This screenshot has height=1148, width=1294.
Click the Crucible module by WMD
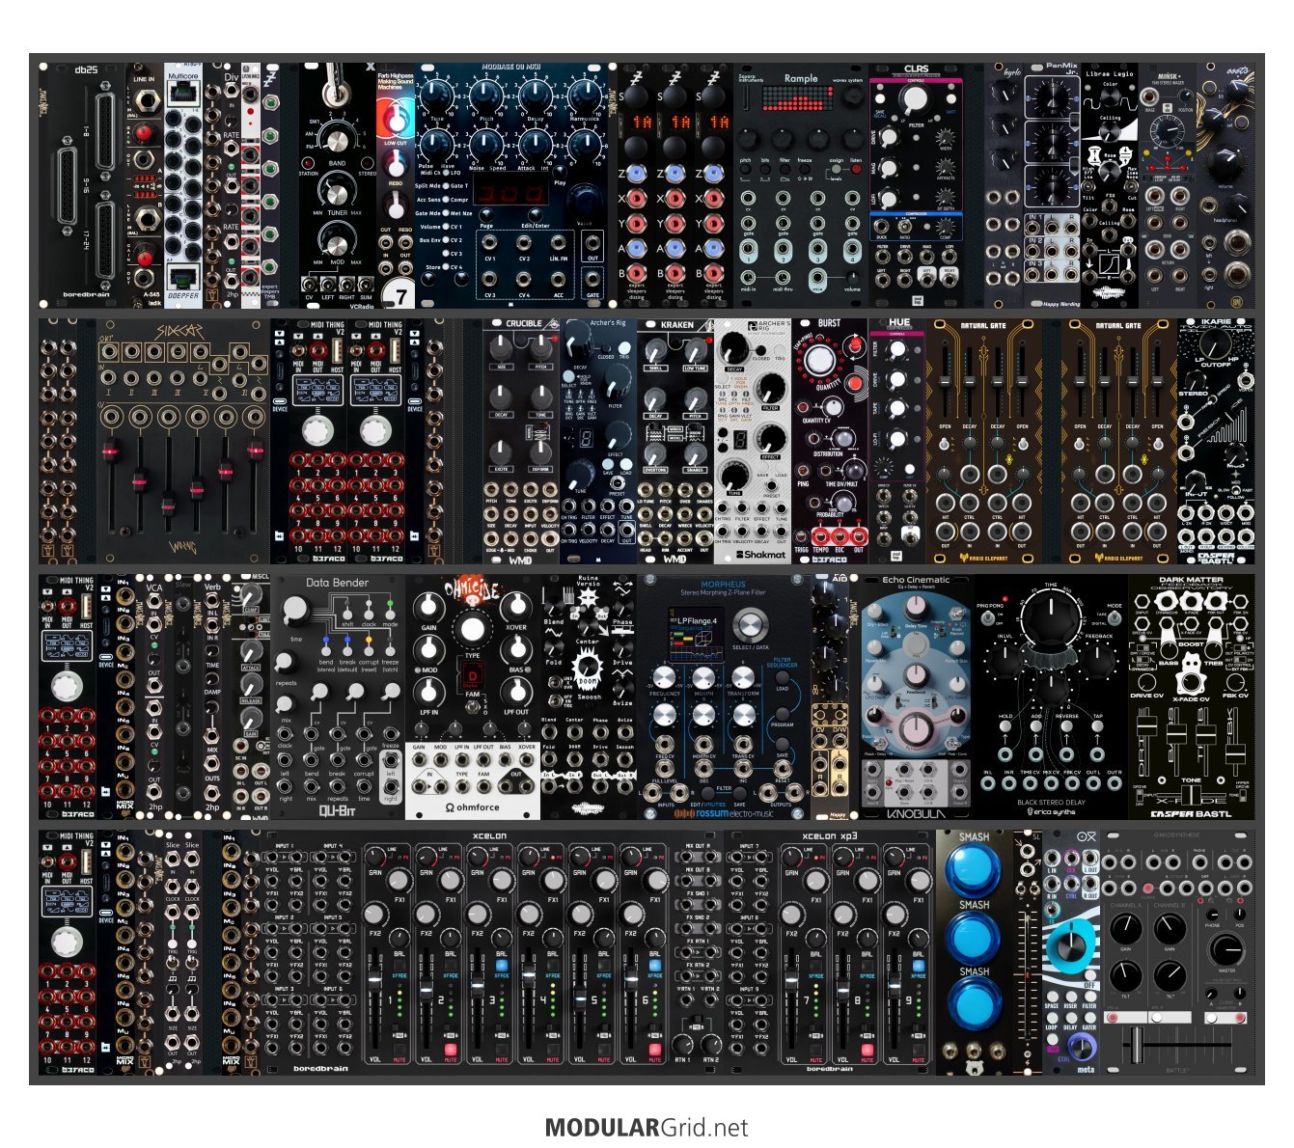[x=521, y=441]
